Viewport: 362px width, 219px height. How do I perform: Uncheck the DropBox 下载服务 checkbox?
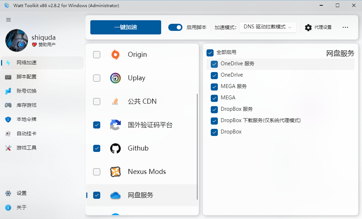coord(214,121)
